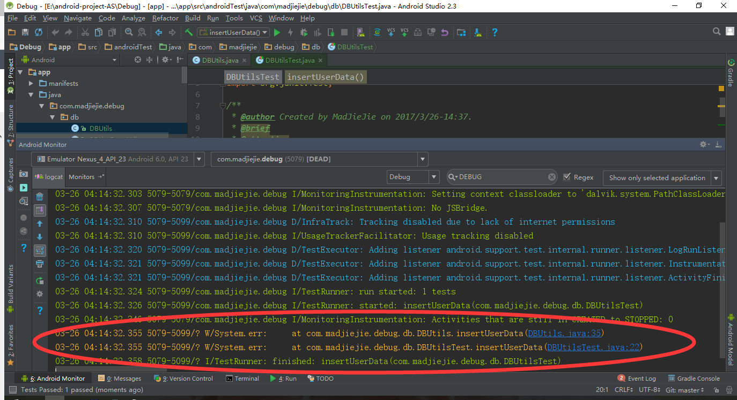Screen dimensions: 737x400
Task: Click the Back navigation arrow in toolbar
Action: (159, 32)
